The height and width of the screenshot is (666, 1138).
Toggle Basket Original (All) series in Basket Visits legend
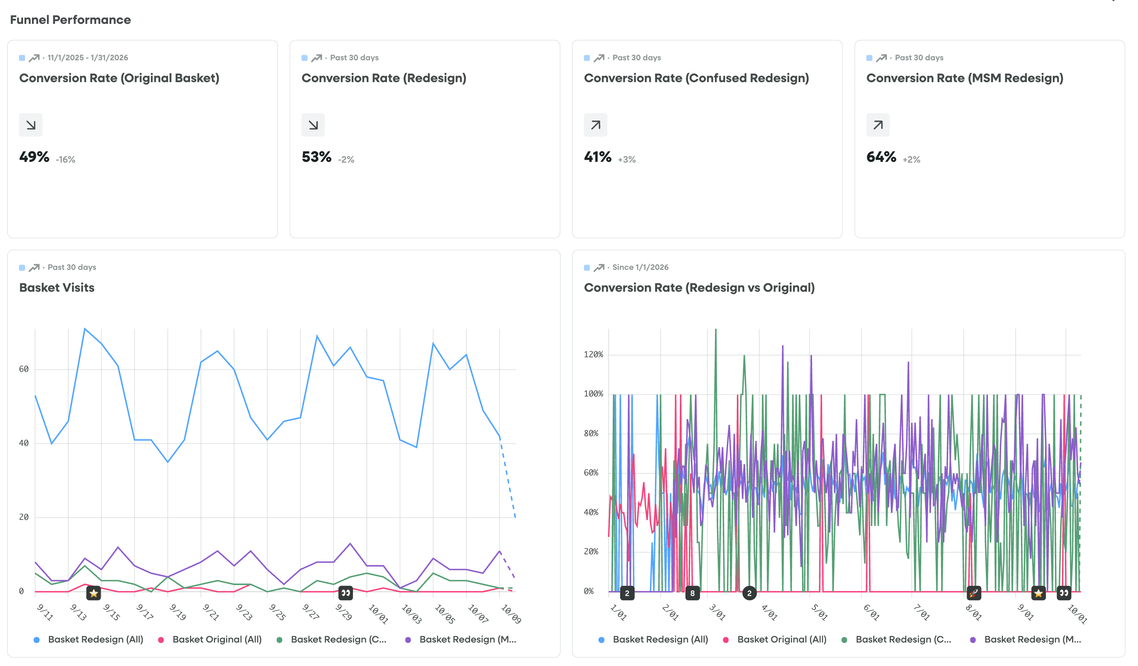click(x=210, y=639)
